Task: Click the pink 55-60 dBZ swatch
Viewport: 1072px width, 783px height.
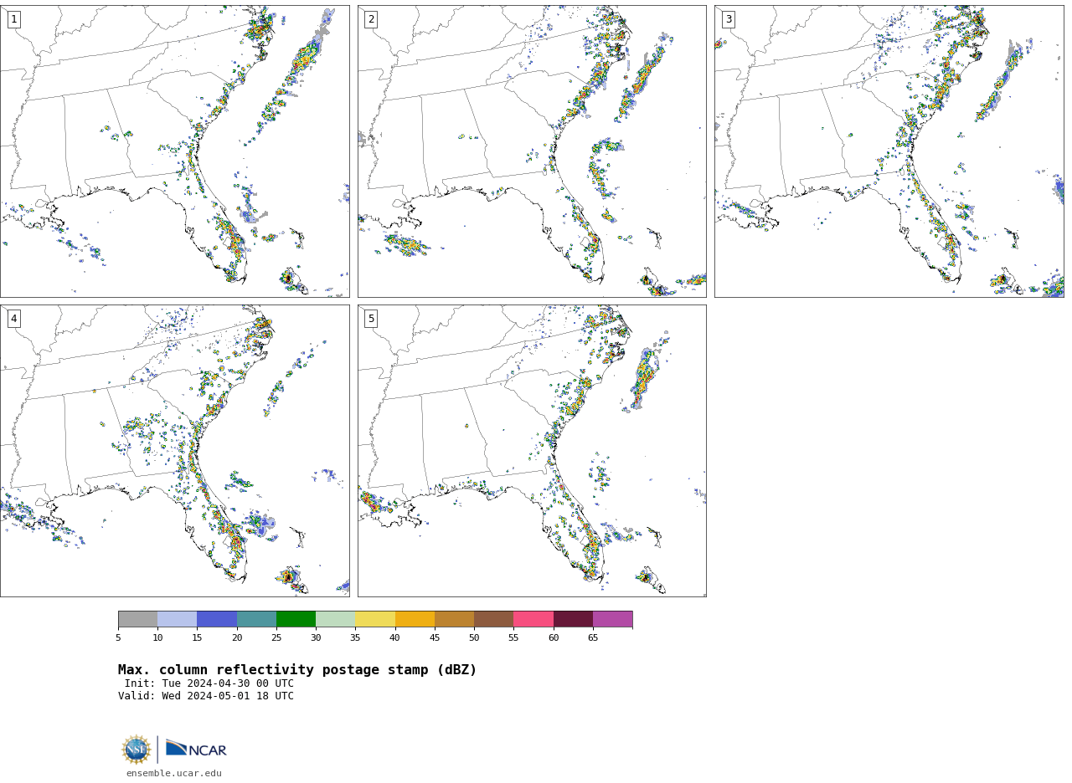Action: click(x=533, y=619)
